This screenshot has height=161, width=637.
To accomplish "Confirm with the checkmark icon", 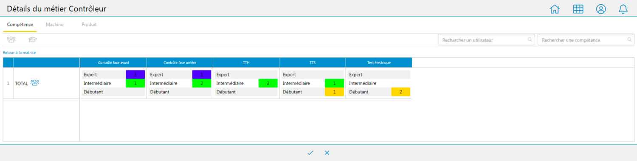I will tap(310, 153).
